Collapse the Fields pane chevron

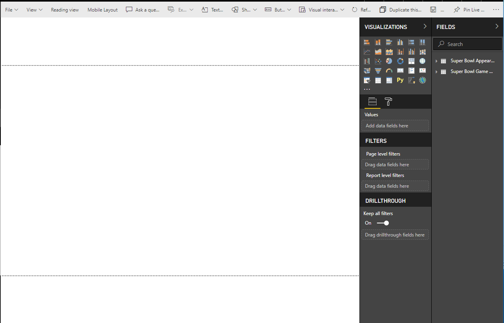click(x=497, y=26)
